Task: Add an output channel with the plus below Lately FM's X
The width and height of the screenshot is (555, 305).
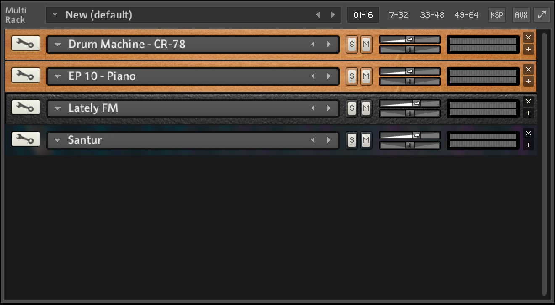Action: click(529, 113)
